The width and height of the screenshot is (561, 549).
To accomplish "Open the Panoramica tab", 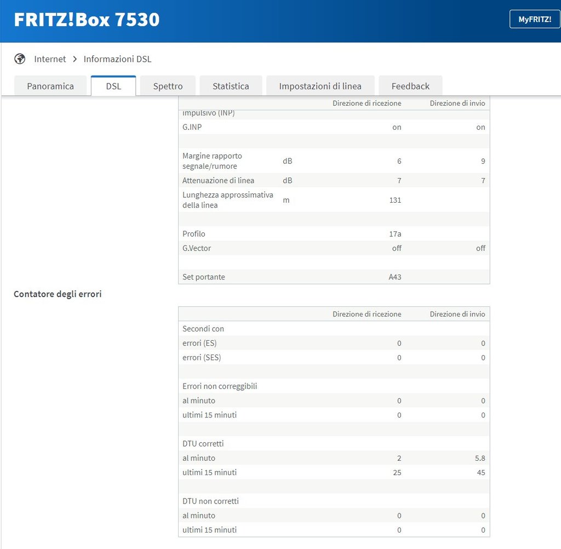I will tap(50, 86).
